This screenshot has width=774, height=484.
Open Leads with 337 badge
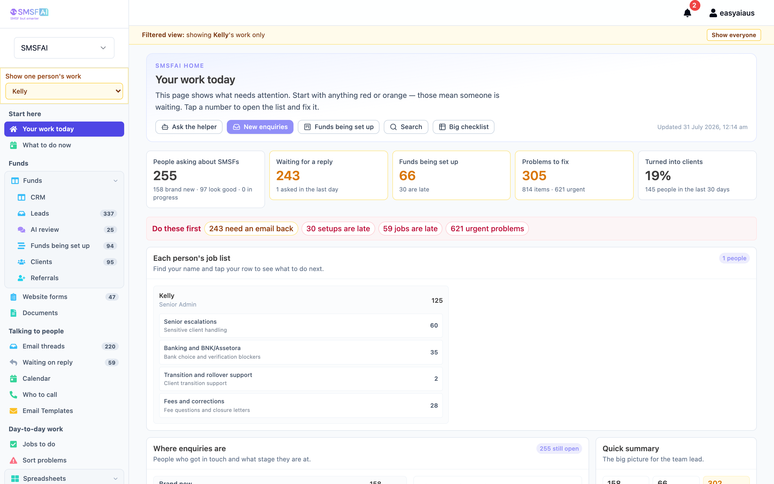coord(67,213)
